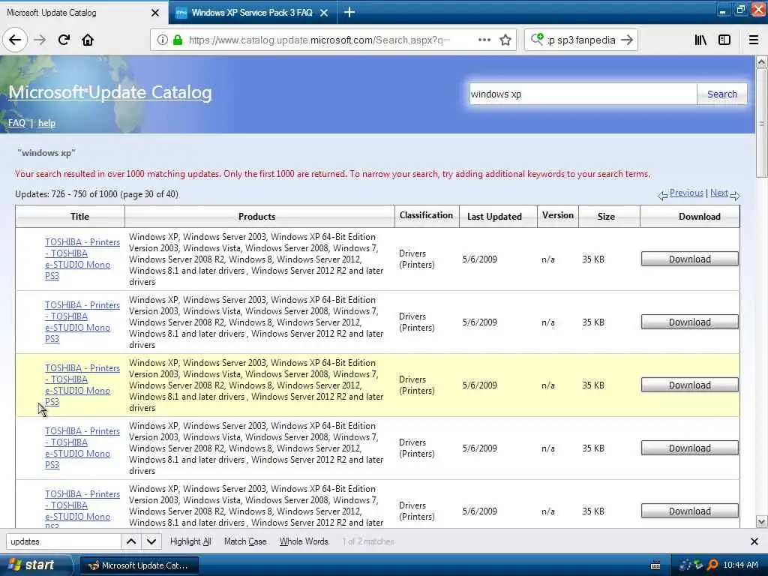Submit the search bar with its arrow
This screenshot has height=576, width=768.
coord(626,40)
